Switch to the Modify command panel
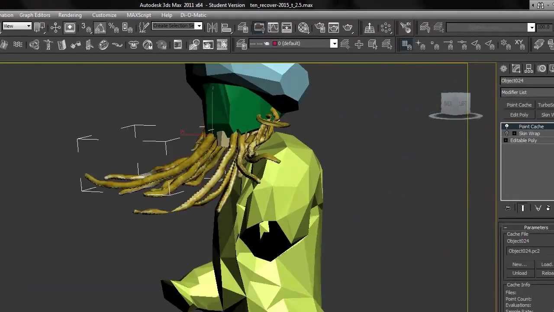 [x=516, y=68]
